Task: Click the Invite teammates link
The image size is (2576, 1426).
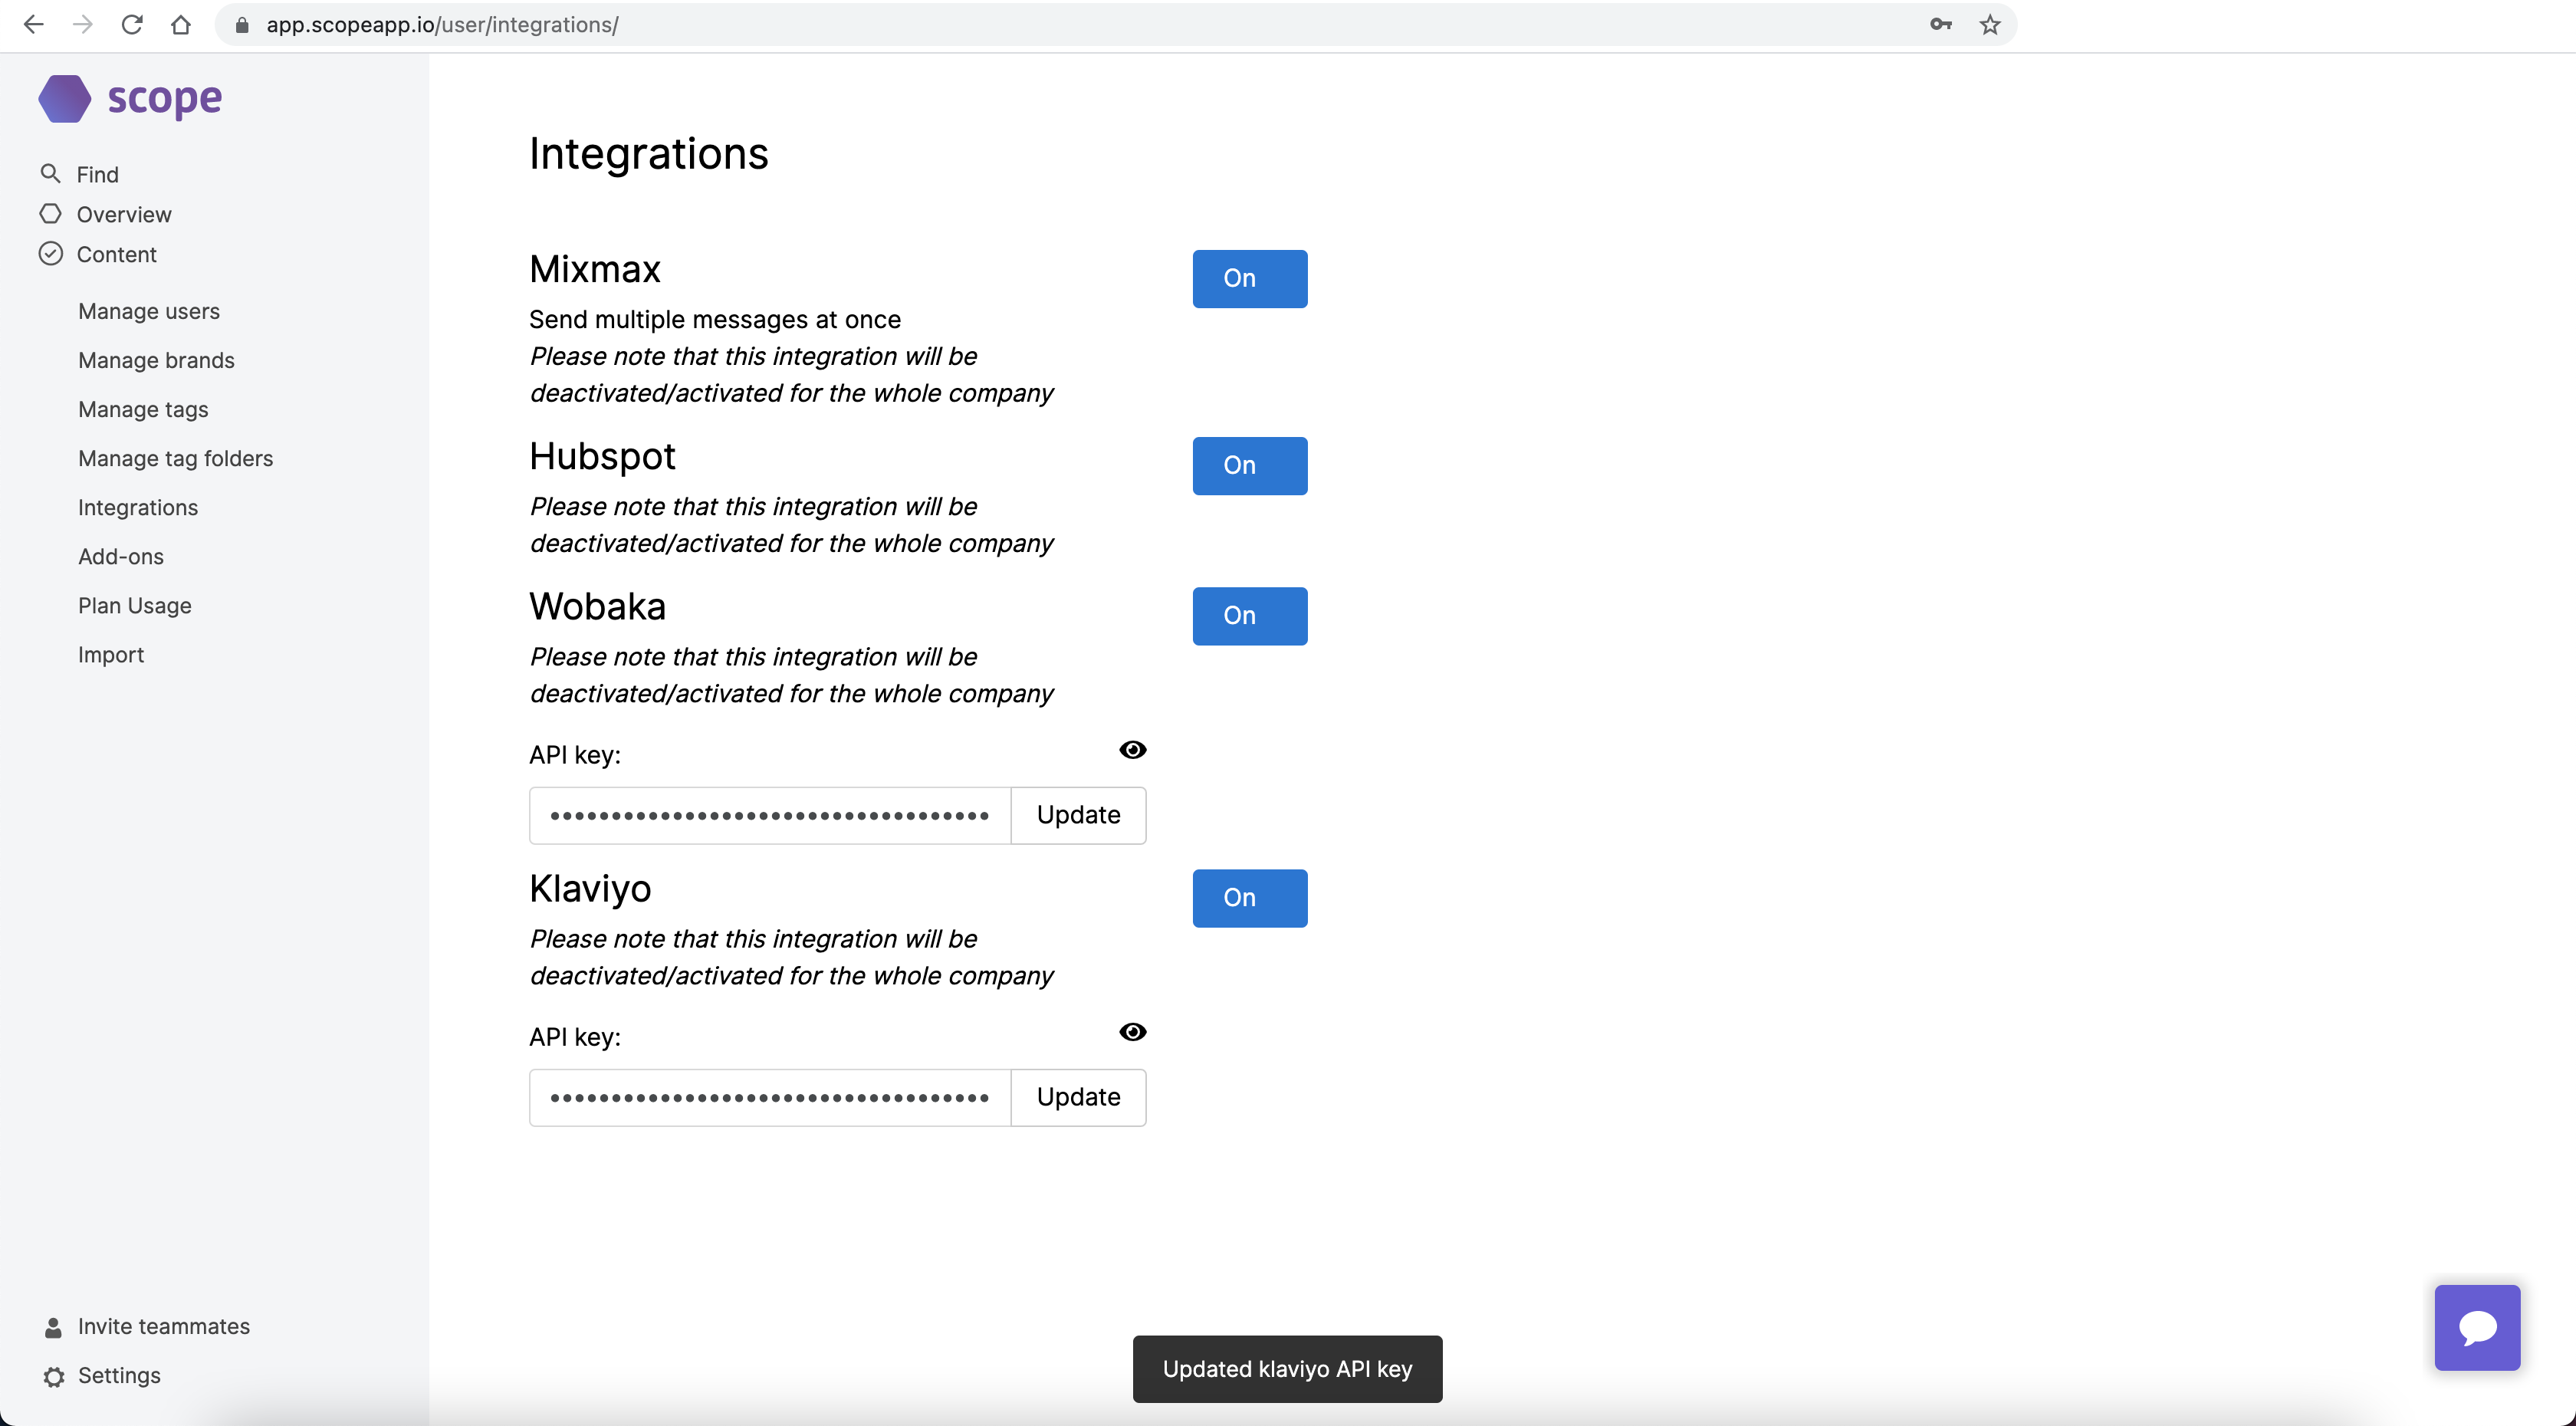Action: click(164, 1326)
